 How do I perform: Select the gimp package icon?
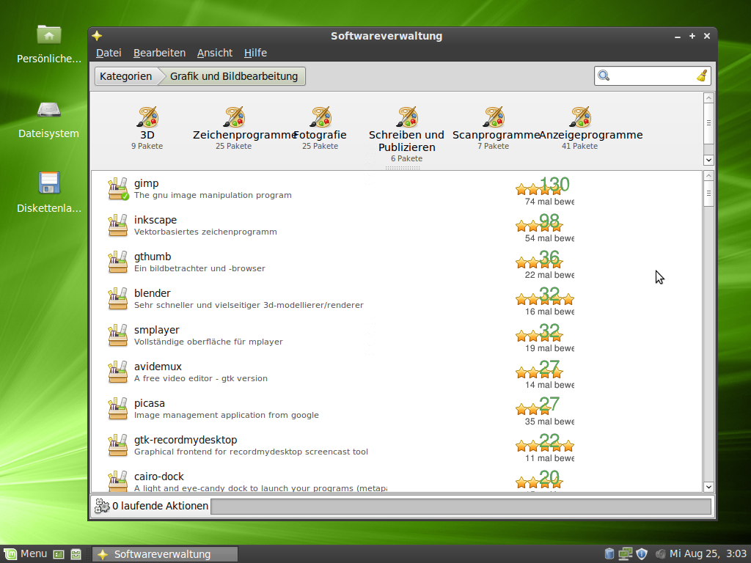pos(117,188)
